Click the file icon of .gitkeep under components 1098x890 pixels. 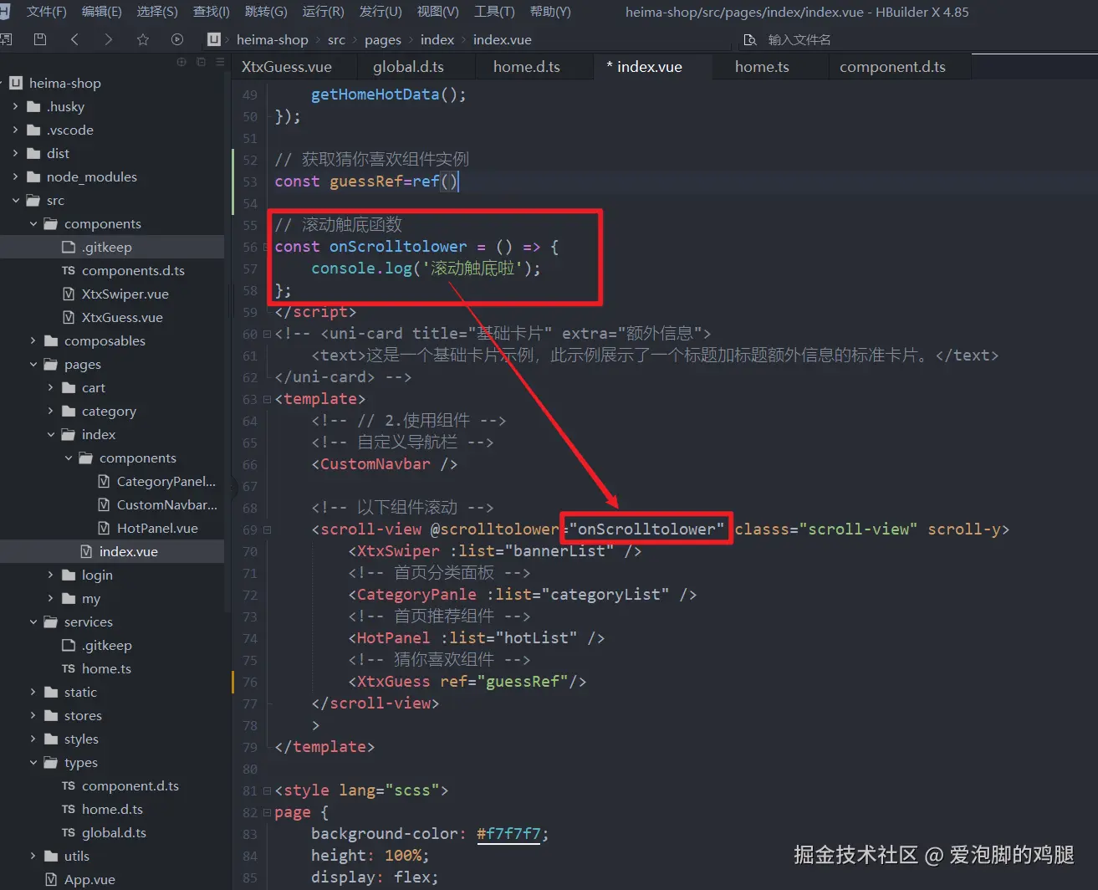(x=69, y=247)
